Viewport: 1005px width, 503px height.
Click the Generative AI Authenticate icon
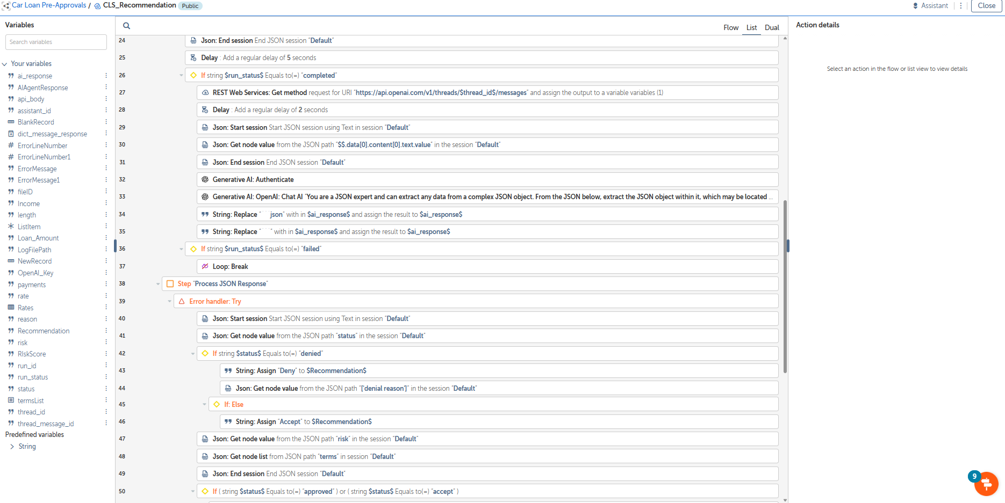click(x=205, y=180)
